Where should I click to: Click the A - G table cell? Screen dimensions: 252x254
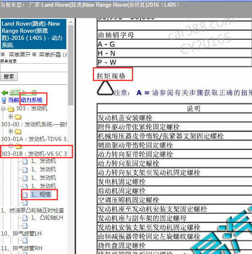(x=174, y=44)
